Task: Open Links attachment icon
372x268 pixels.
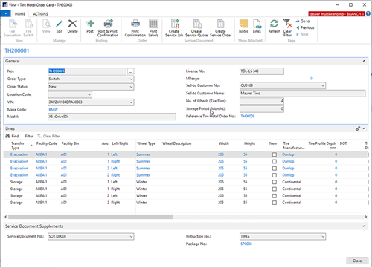Action: click(257, 26)
